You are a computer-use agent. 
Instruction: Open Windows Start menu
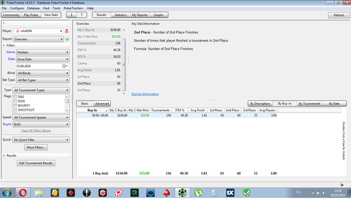pos(7,193)
